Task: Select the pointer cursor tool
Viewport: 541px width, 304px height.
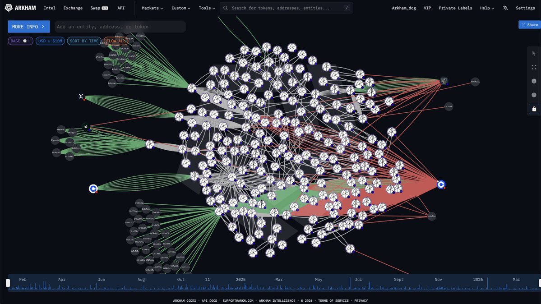Action: (x=534, y=53)
